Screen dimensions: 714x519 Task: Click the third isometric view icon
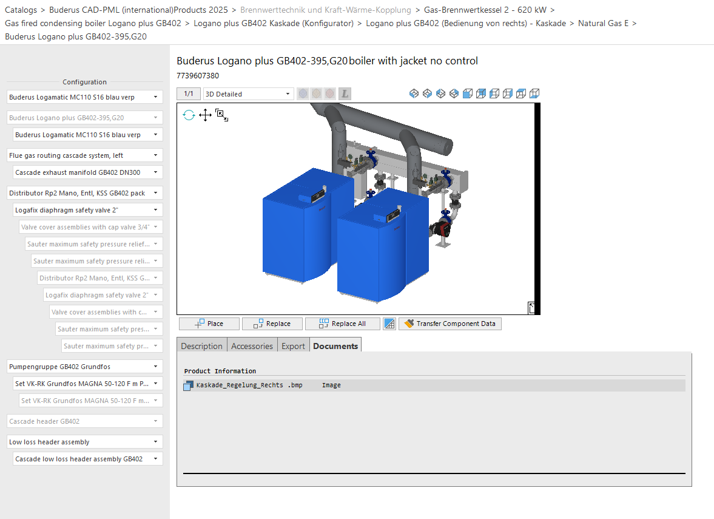440,93
